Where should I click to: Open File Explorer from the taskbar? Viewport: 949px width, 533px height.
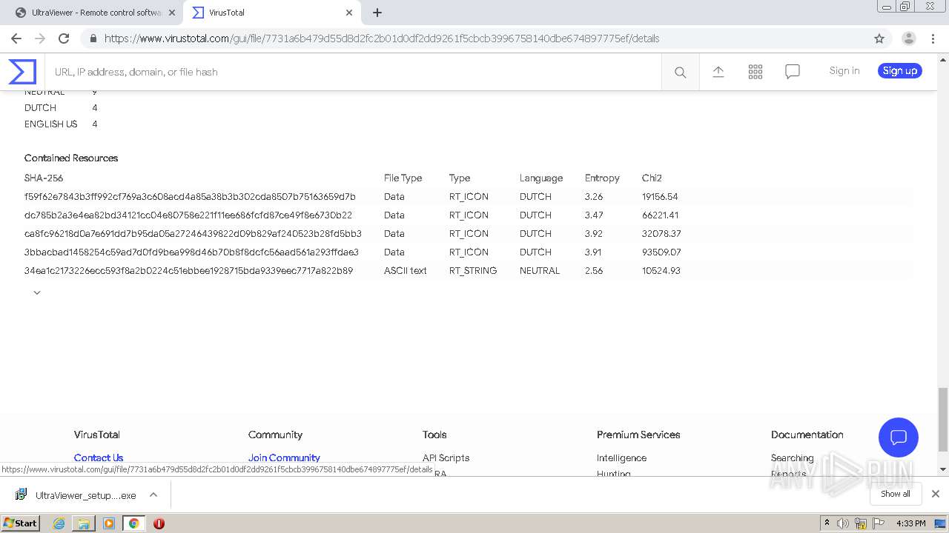tap(84, 523)
